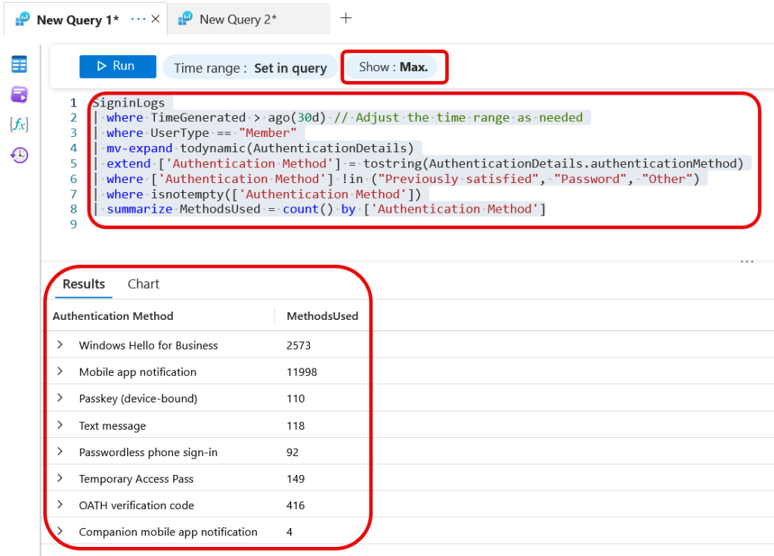The width and height of the screenshot is (774, 556).
Task: Expand the Temporary Access Pass row
Action: [x=60, y=478]
